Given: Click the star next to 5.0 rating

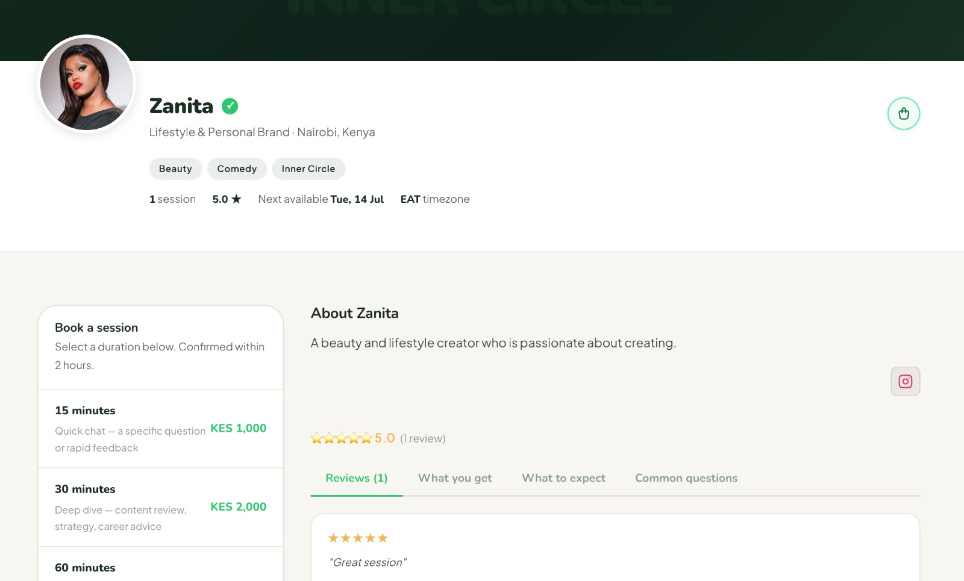Looking at the screenshot, I should (x=236, y=199).
